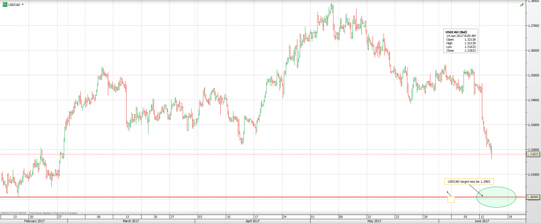
Task: Click the 1.35000 level on price axis
Action: (533, 75)
